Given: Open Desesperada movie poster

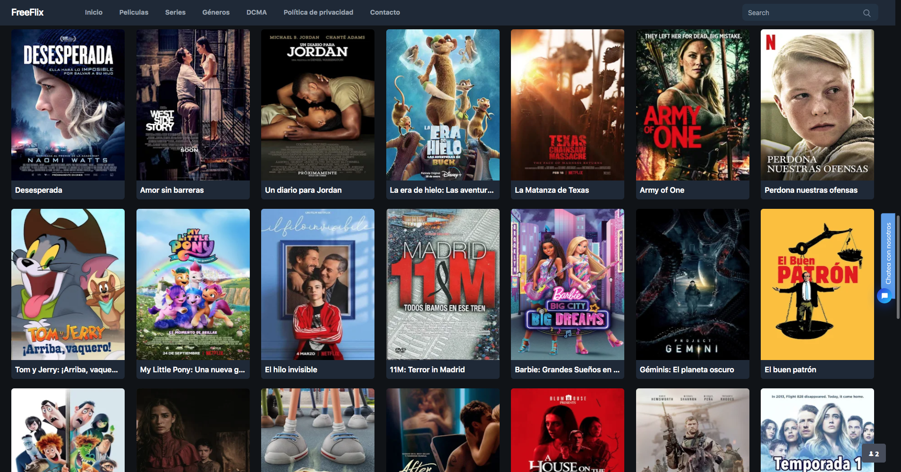Looking at the screenshot, I should click(68, 105).
